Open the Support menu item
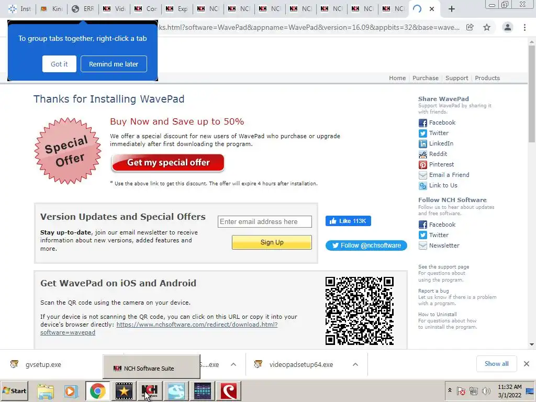The image size is (536, 402). pos(456,78)
